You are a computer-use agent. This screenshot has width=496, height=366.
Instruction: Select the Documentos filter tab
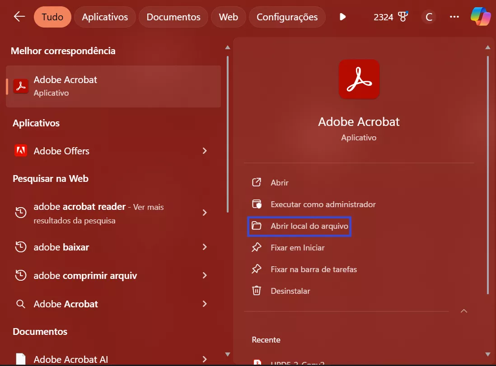173,17
